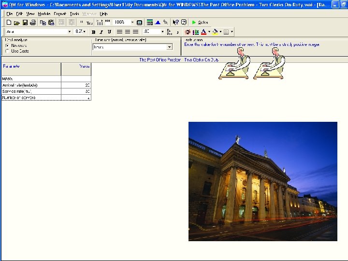This screenshot has height=261, width=348.
Task: Click the green Solve button
Action: (200, 22)
